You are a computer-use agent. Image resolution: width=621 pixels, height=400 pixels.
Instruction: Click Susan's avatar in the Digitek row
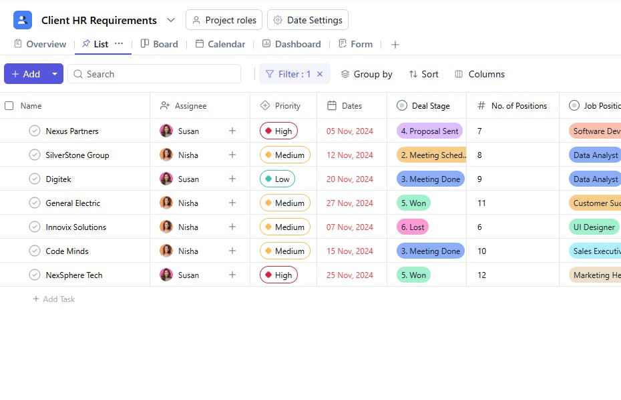pyautogui.click(x=166, y=179)
